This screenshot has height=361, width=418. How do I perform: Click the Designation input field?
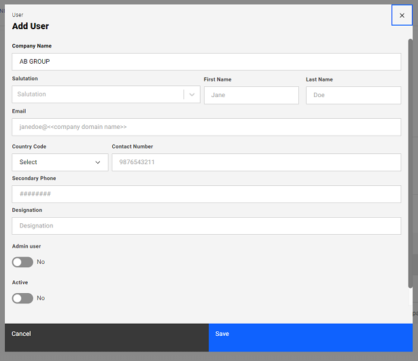click(x=206, y=226)
